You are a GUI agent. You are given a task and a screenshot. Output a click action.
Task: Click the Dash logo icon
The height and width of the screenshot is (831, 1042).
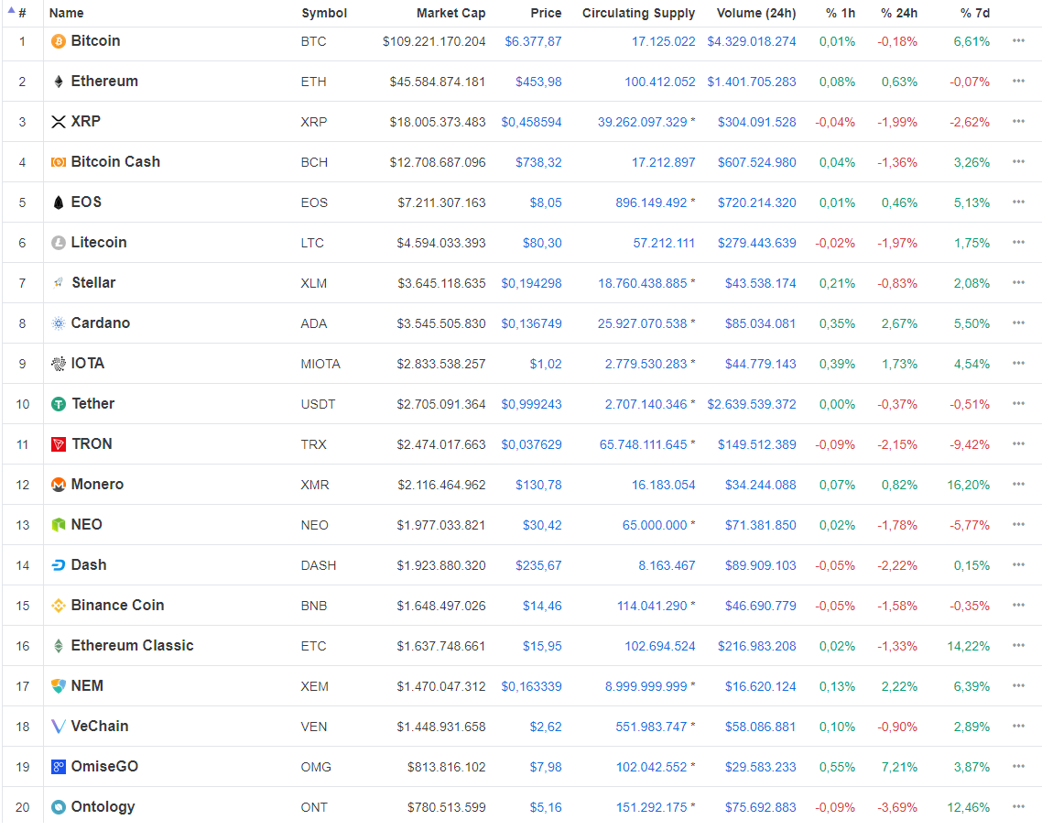click(x=59, y=565)
